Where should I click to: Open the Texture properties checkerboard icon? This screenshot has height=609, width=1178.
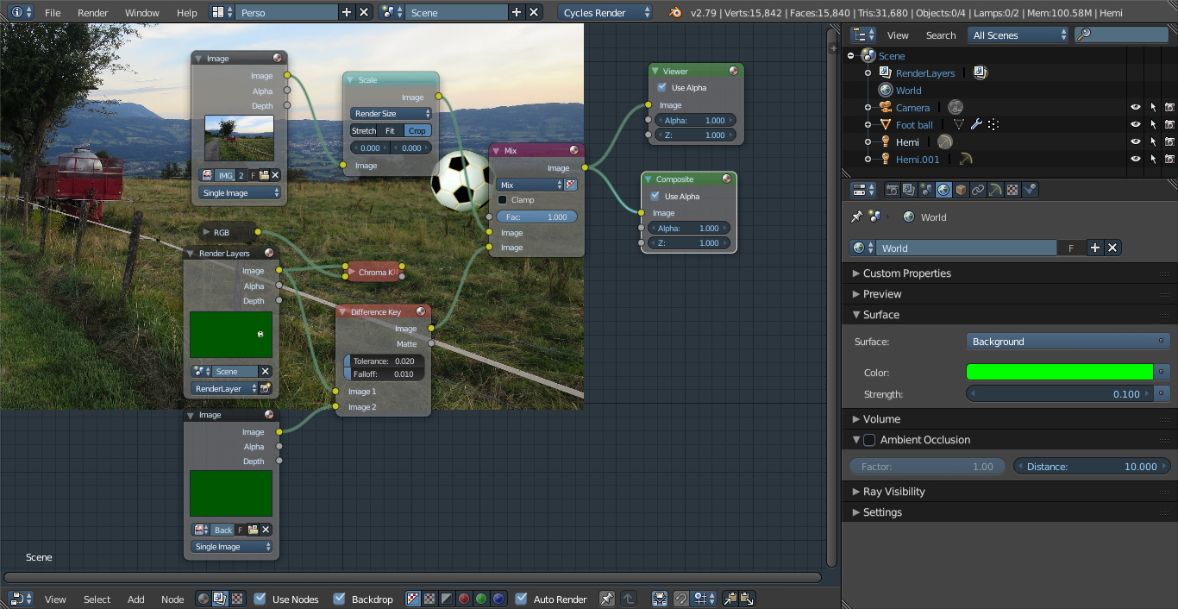coord(1012,190)
